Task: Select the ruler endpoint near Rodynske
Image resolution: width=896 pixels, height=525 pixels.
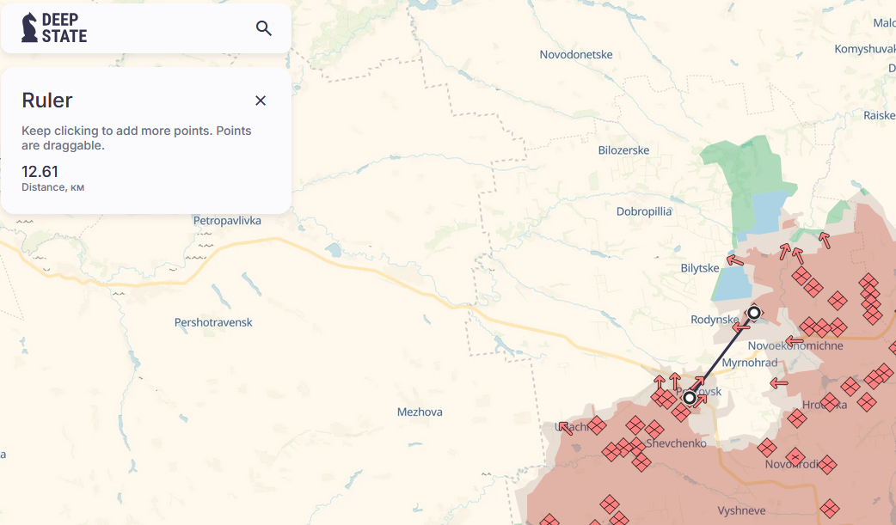Action: tap(754, 313)
